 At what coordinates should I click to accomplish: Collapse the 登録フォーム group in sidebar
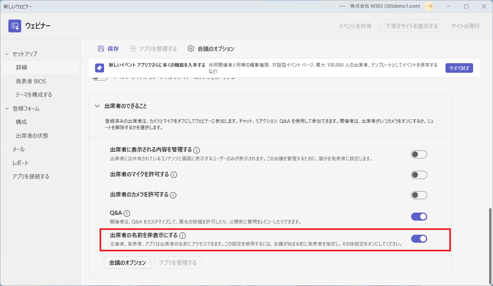(7, 109)
